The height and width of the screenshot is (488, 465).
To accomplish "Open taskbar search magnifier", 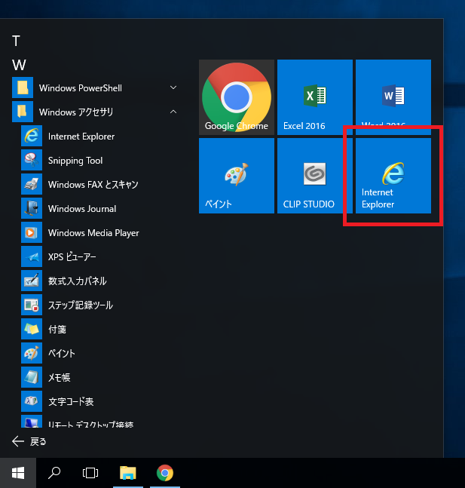I will (54, 473).
